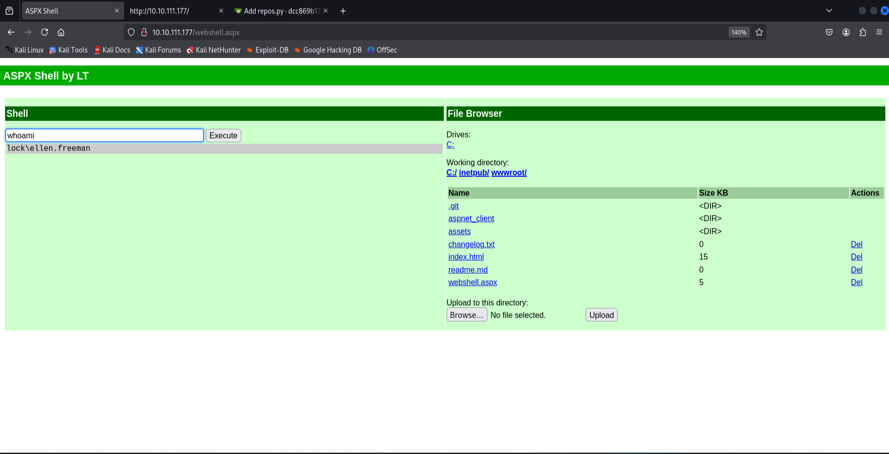
Task: Bookmark this page with the star icon
Action: coord(759,32)
